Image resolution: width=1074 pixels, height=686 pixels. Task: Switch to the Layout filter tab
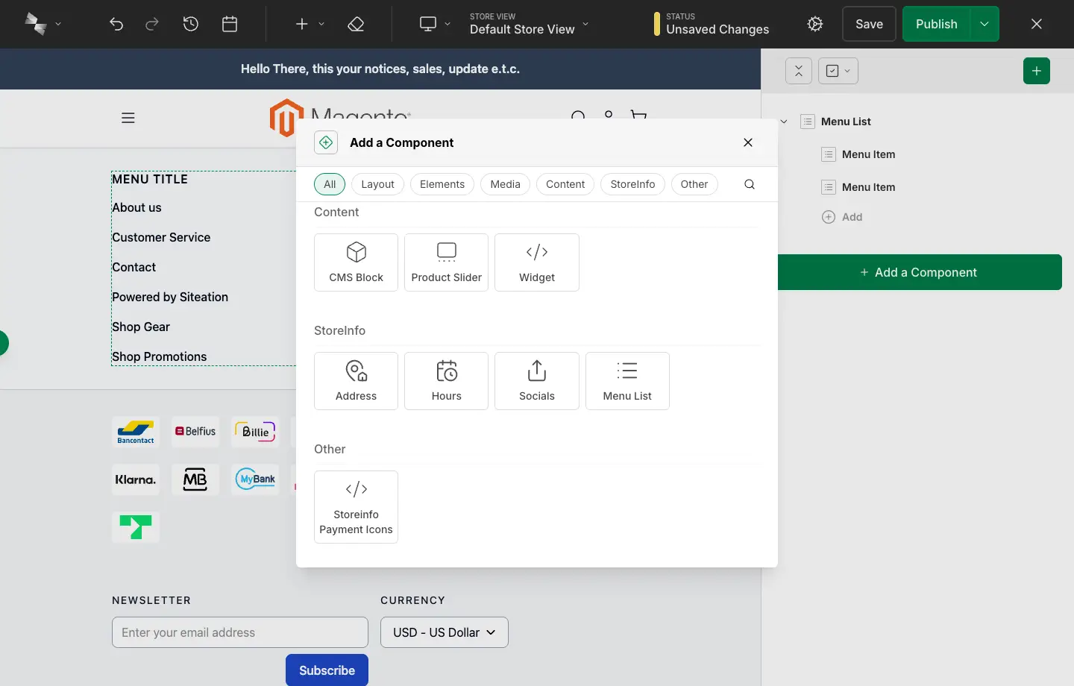pos(377,184)
